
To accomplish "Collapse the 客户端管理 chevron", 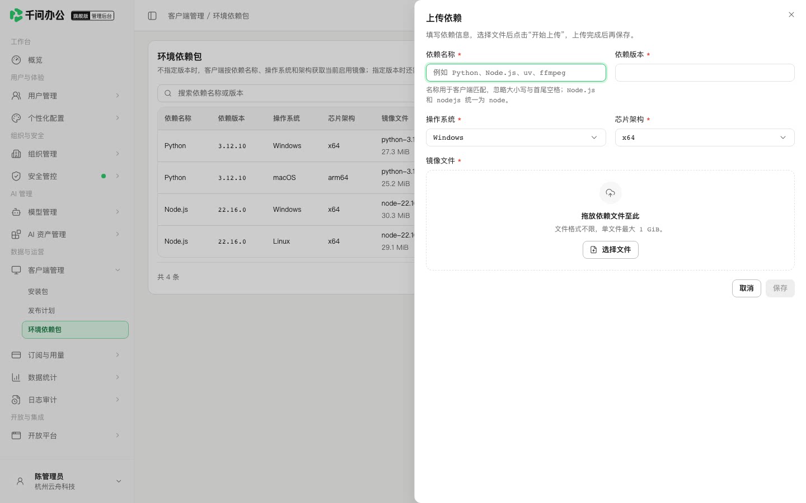I will pyautogui.click(x=118, y=270).
